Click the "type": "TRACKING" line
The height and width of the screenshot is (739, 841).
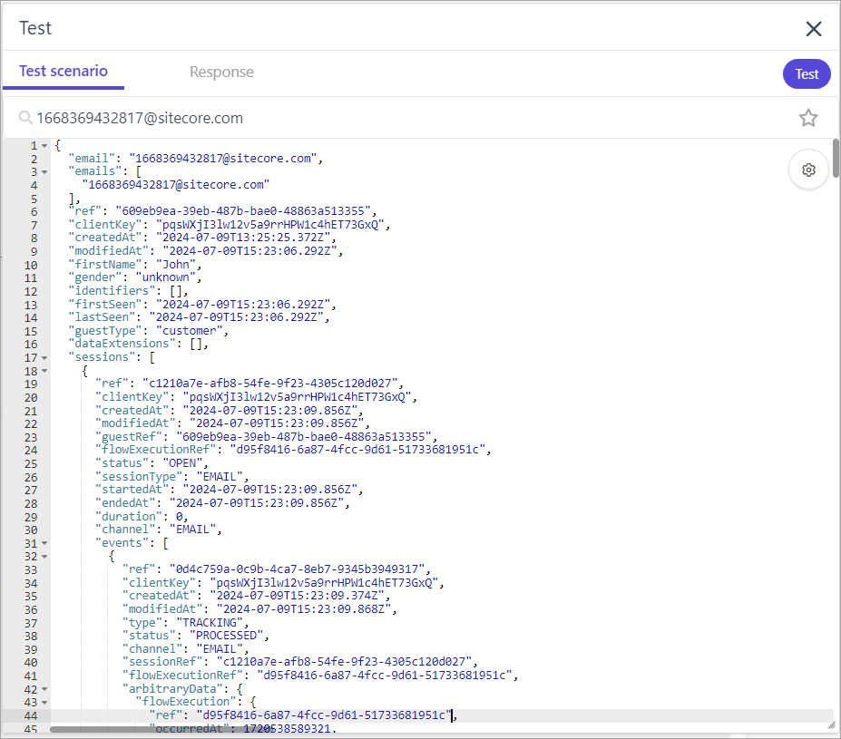click(186, 623)
